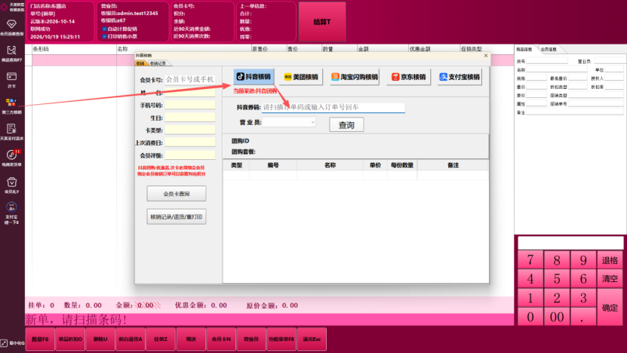Image resolution: width=627 pixels, height=353 pixels.
Task: Click the keypad display input field
Action: click(570, 243)
